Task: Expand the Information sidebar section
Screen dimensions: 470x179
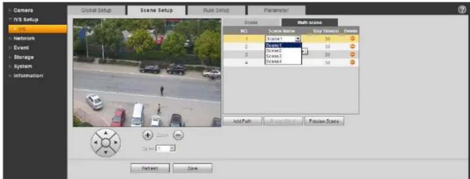Action: [x=28, y=76]
